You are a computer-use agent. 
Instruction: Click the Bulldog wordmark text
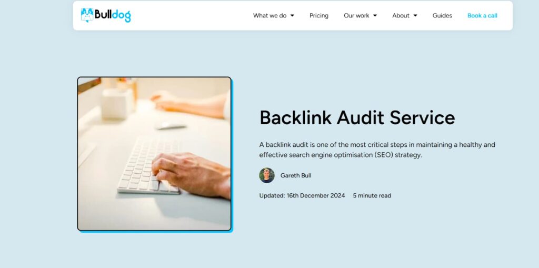(113, 15)
